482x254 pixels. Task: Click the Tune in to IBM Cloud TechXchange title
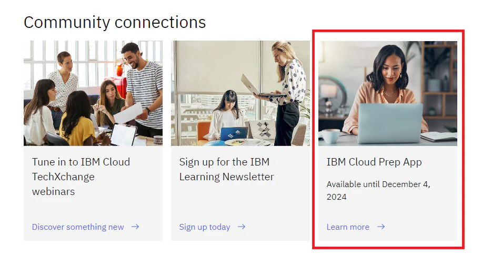pos(81,177)
